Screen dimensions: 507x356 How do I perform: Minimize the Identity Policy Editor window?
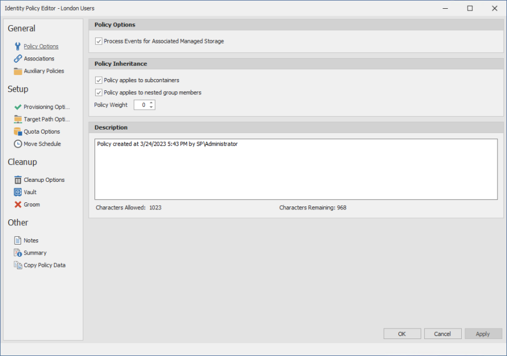tap(445, 8)
